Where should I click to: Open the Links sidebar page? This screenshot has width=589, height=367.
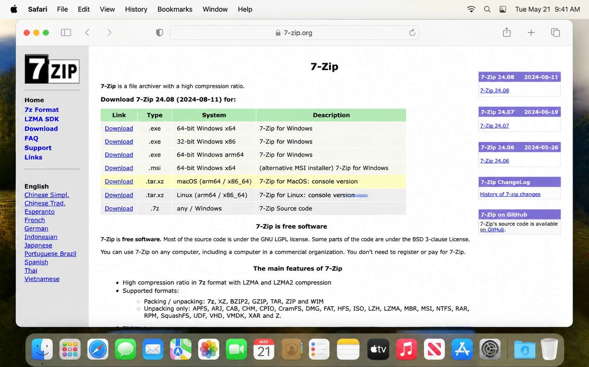click(33, 157)
